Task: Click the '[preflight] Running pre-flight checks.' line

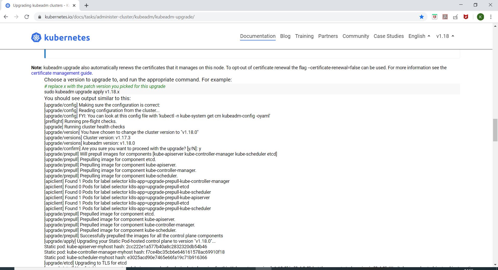Action: [x=80, y=121]
